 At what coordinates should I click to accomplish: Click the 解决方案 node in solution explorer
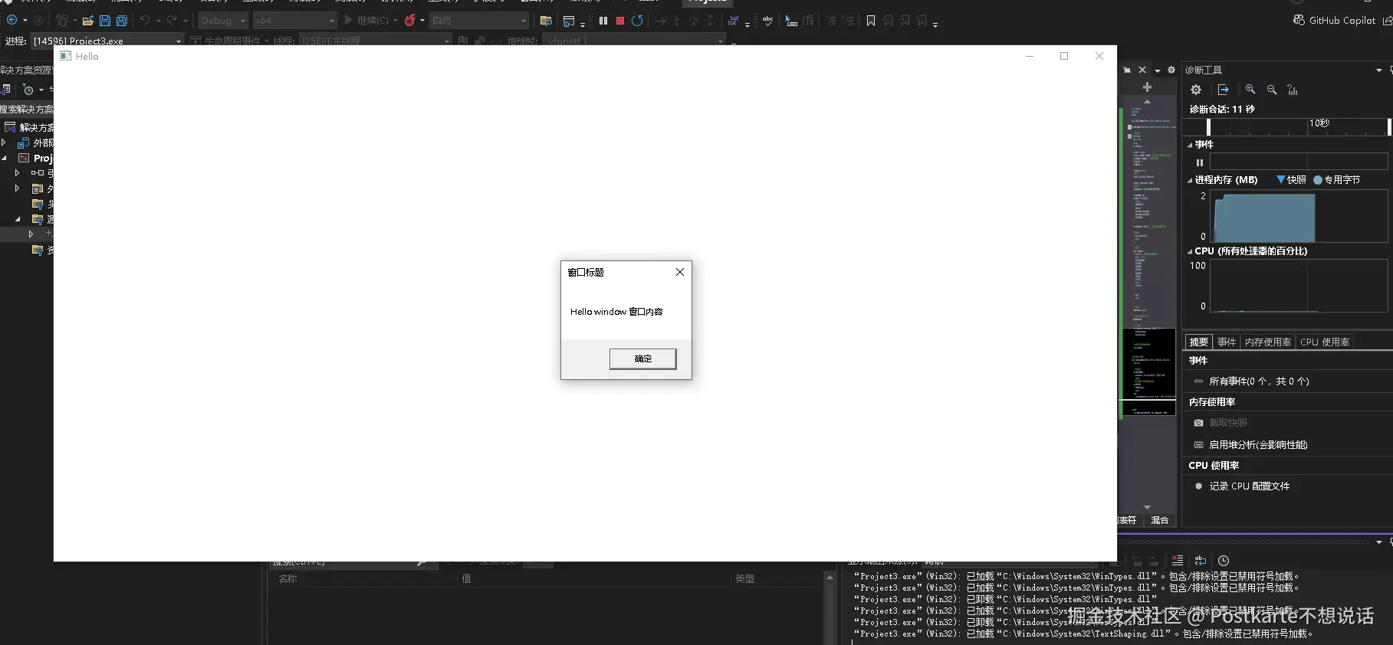28,127
